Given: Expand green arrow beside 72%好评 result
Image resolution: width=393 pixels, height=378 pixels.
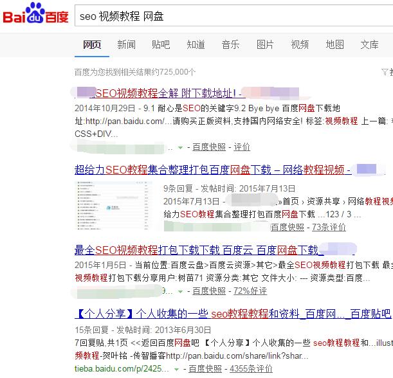Looking at the screenshot, I should (181, 291).
